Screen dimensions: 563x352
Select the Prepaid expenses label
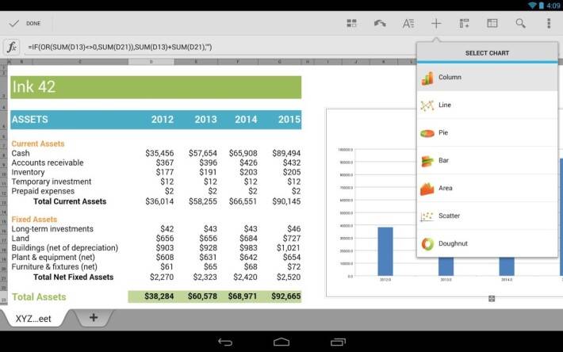click(x=43, y=191)
